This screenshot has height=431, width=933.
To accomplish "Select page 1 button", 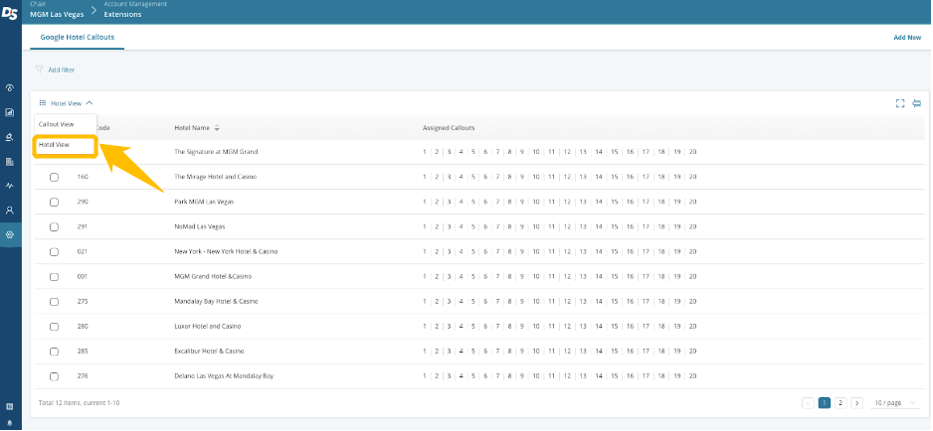I will tap(825, 403).
